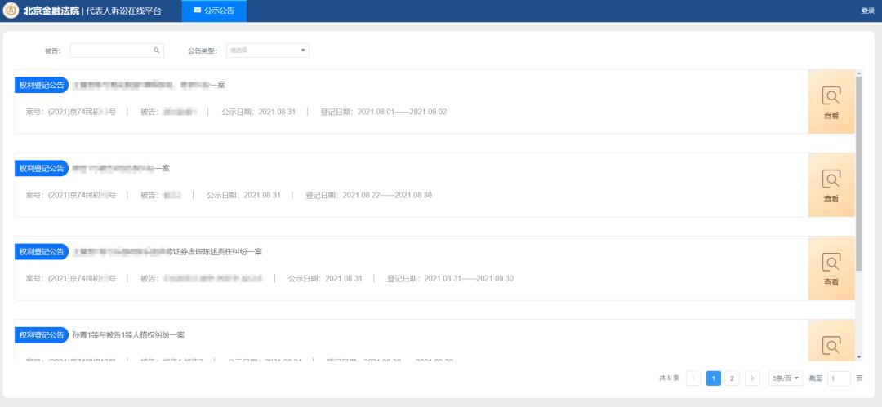View the 证券虚假陈述责任纠纷 case details

tap(831, 268)
